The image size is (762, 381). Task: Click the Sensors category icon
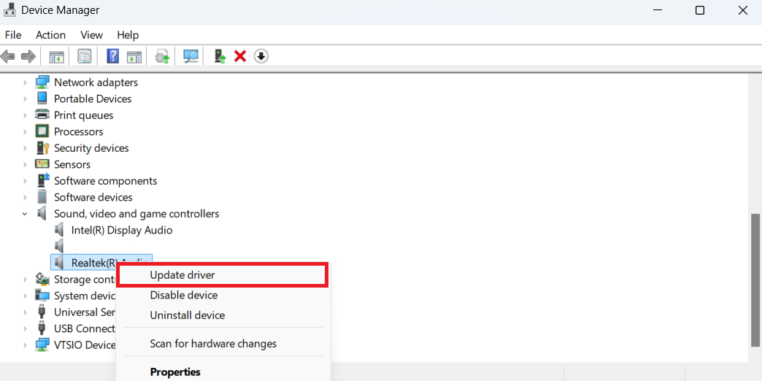pos(42,164)
